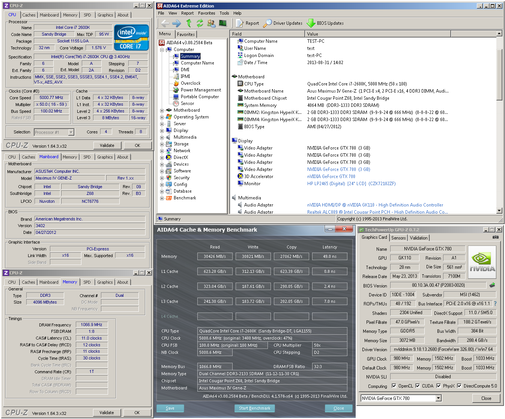Click the Close button in GPU-Z
Screen dimensions: 505x419
[486, 398]
